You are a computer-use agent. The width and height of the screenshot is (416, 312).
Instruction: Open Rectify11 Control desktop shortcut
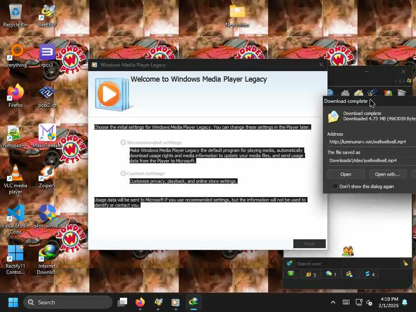[x=15, y=260]
